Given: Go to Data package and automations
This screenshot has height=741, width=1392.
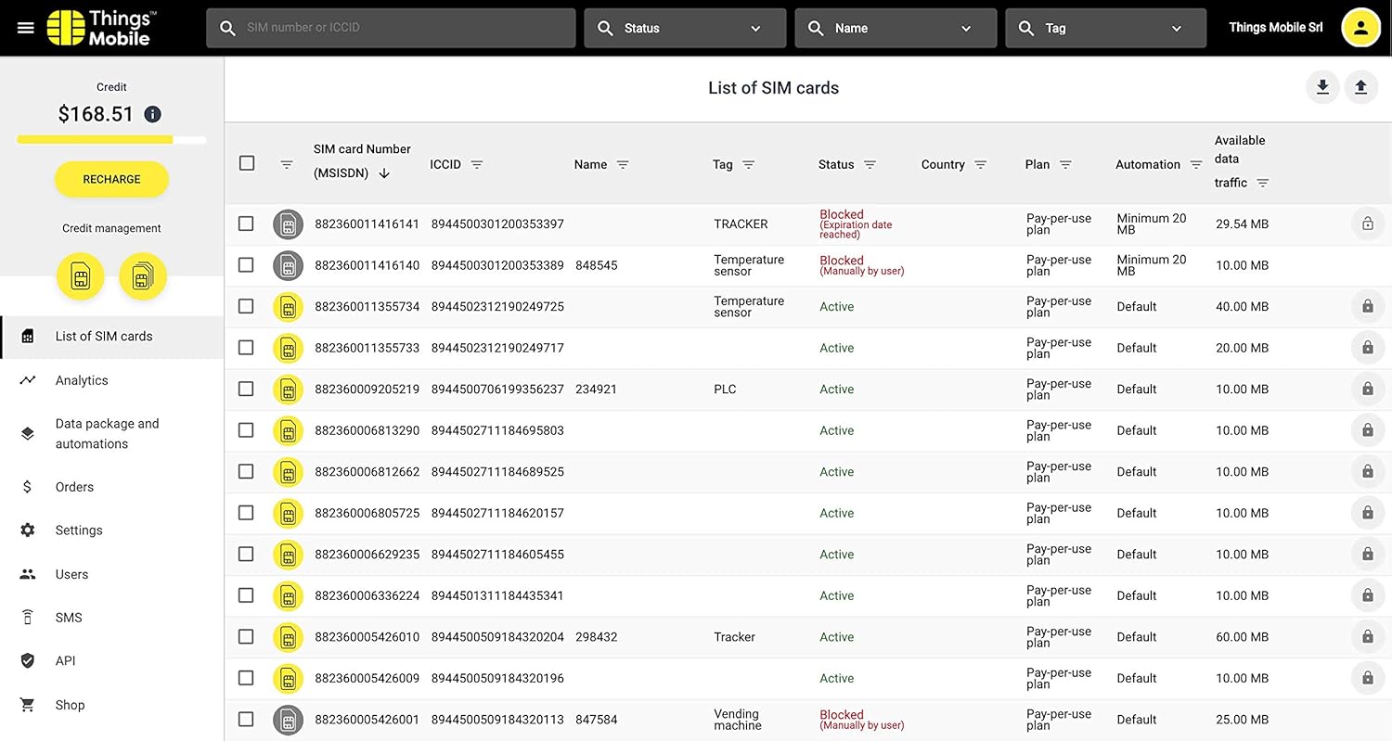Looking at the screenshot, I should (107, 433).
